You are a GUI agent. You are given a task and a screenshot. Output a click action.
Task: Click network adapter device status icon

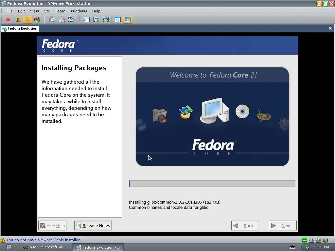pyautogui.click(x=325, y=240)
